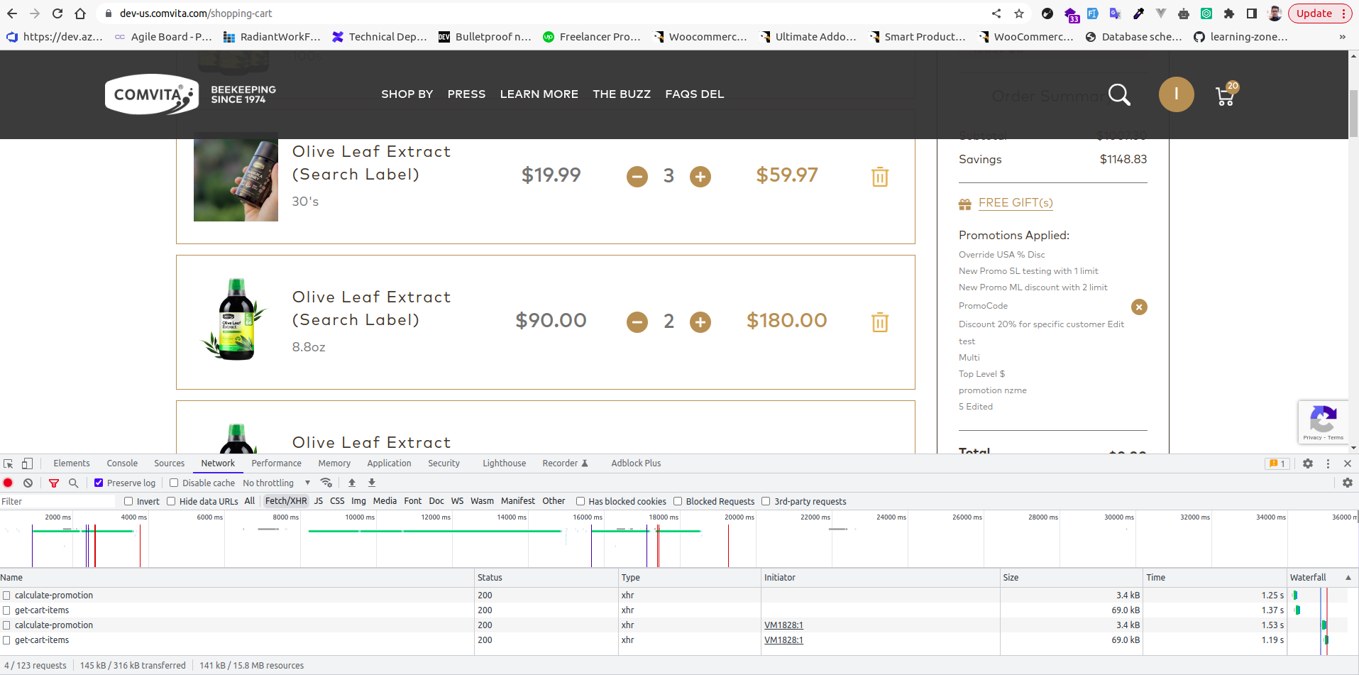1359x675 pixels.
Task: Increase quantity of $90.00 Olive Leaf Extract
Action: pyautogui.click(x=700, y=322)
